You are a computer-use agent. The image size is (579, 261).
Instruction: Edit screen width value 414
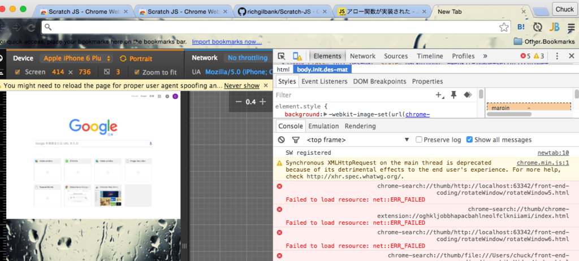pos(58,72)
